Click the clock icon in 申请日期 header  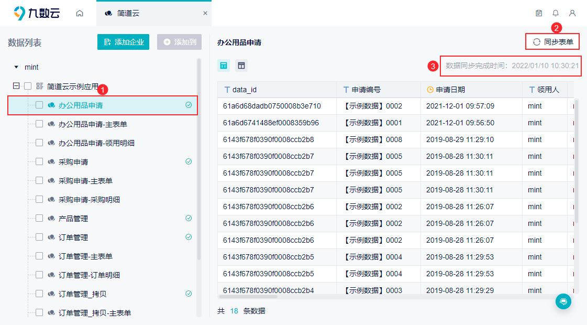(x=430, y=90)
